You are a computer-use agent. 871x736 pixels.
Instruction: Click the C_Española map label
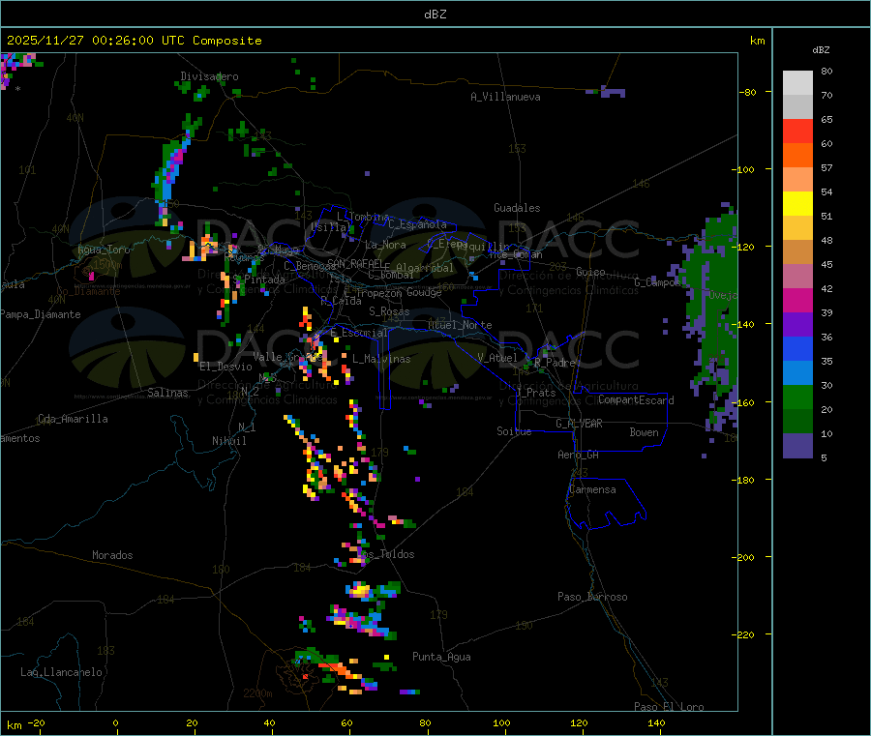tap(417, 224)
